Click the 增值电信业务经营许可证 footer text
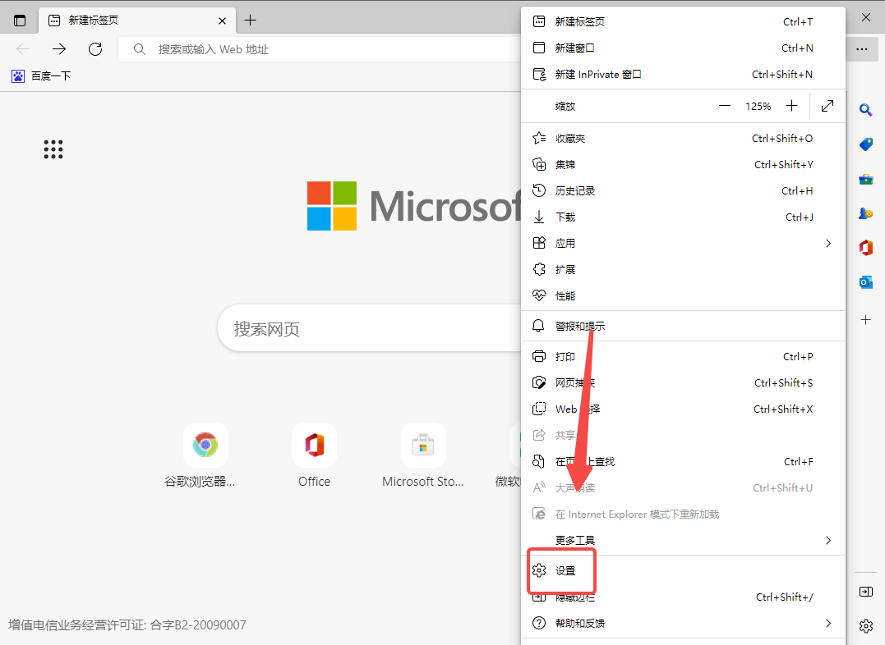The width and height of the screenshot is (885, 645). 127,624
